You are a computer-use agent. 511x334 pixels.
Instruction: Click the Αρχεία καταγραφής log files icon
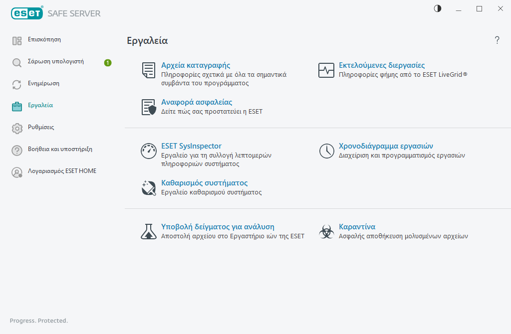pyautogui.click(x=149, y=70)
